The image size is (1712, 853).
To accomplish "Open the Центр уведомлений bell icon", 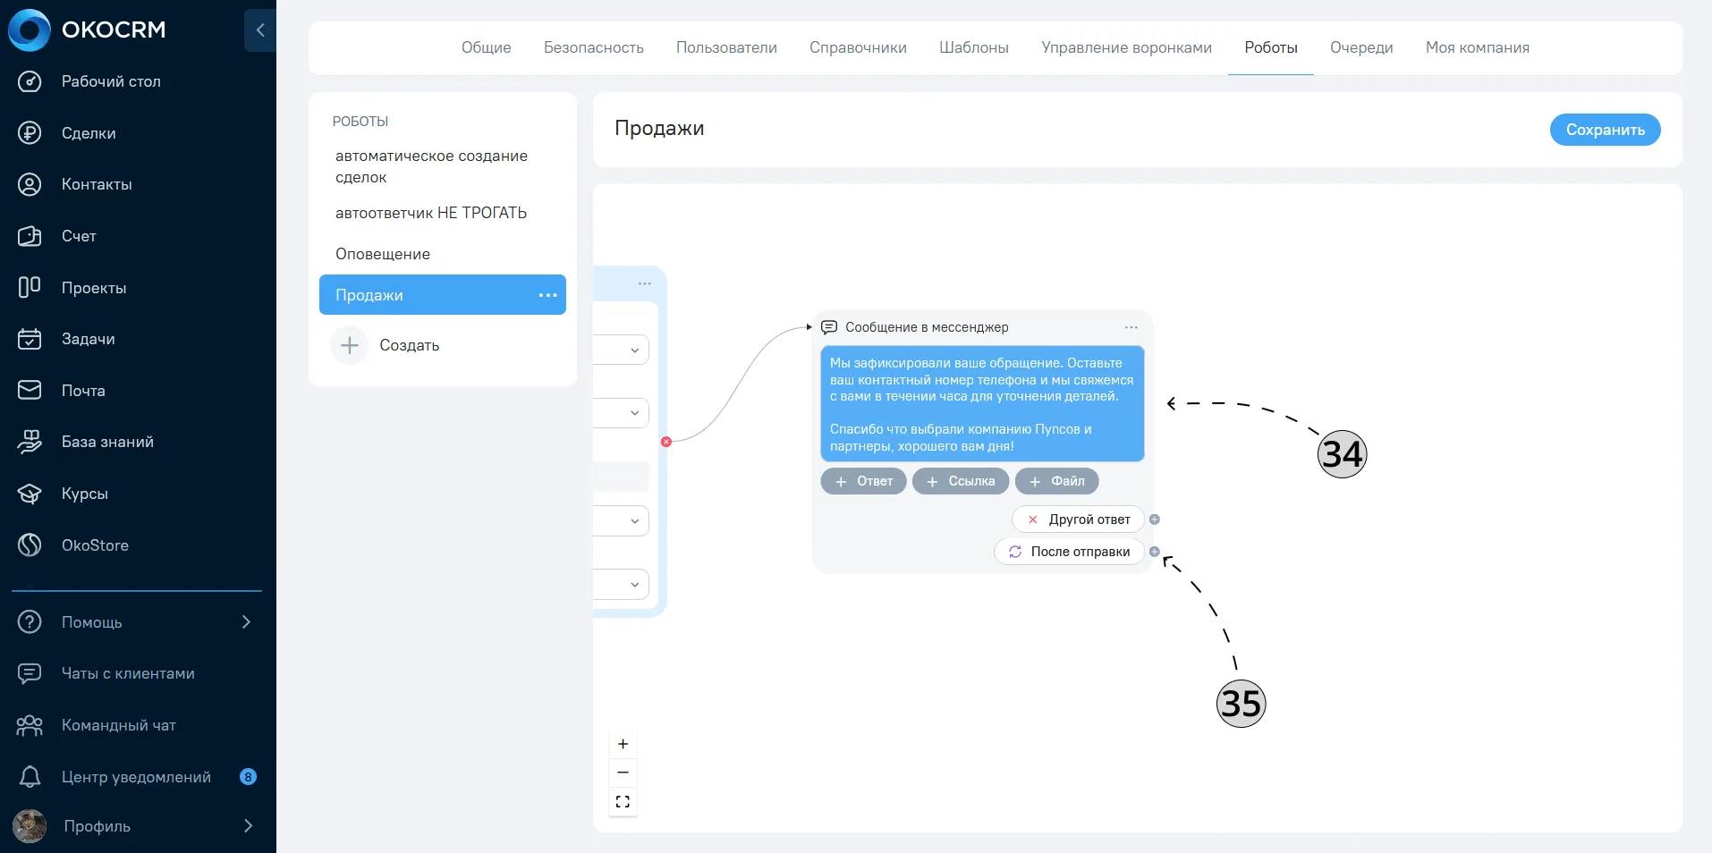I will tap(30, 777).
